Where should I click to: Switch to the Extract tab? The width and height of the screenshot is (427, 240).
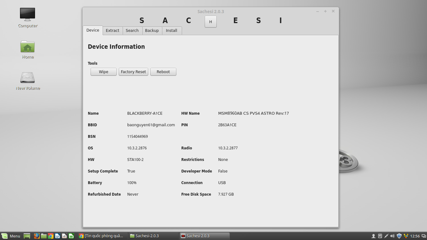[x=112, y=31]
